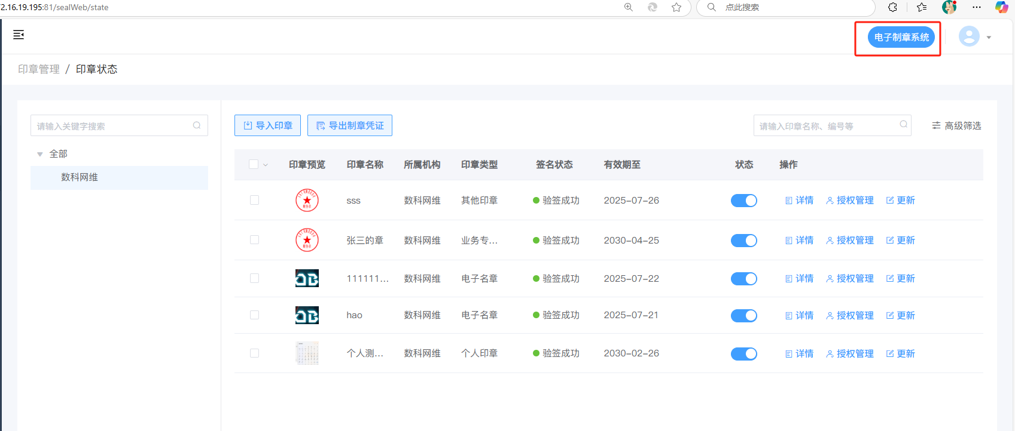Click the browser favorites star icon
Image resolution: width=1015 pixels, height=431 pixels.
click(676, 7)
